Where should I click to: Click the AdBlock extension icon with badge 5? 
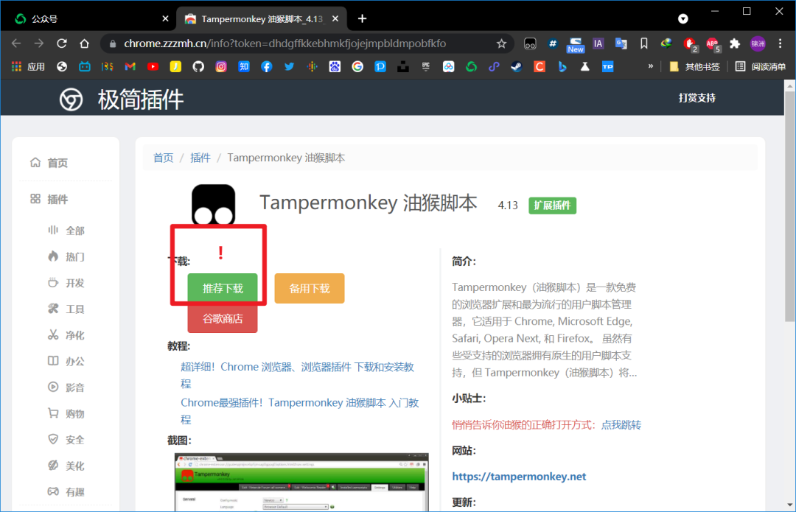coord(713,44)
